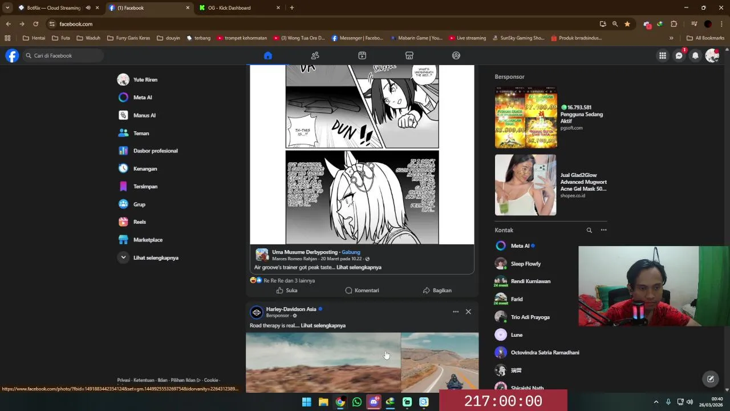Open Uma Musume Derbyposting group name

pos(305,252)
